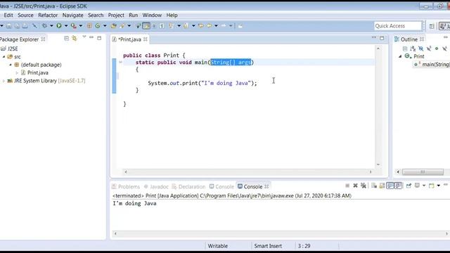Switch to the Problems tab
Screen dimensions: 450x253
coord(126,187)
